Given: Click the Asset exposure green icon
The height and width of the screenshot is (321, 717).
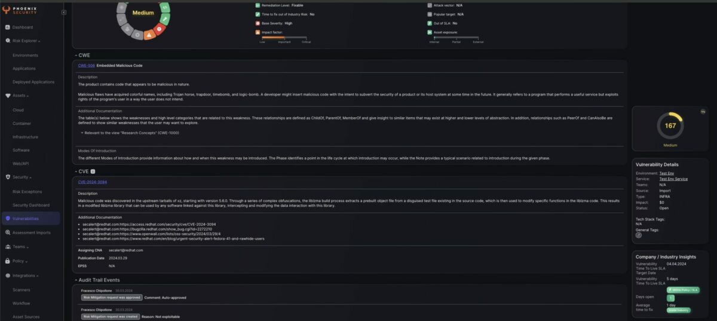Looking at the screenshot, I should click(429, 32).
